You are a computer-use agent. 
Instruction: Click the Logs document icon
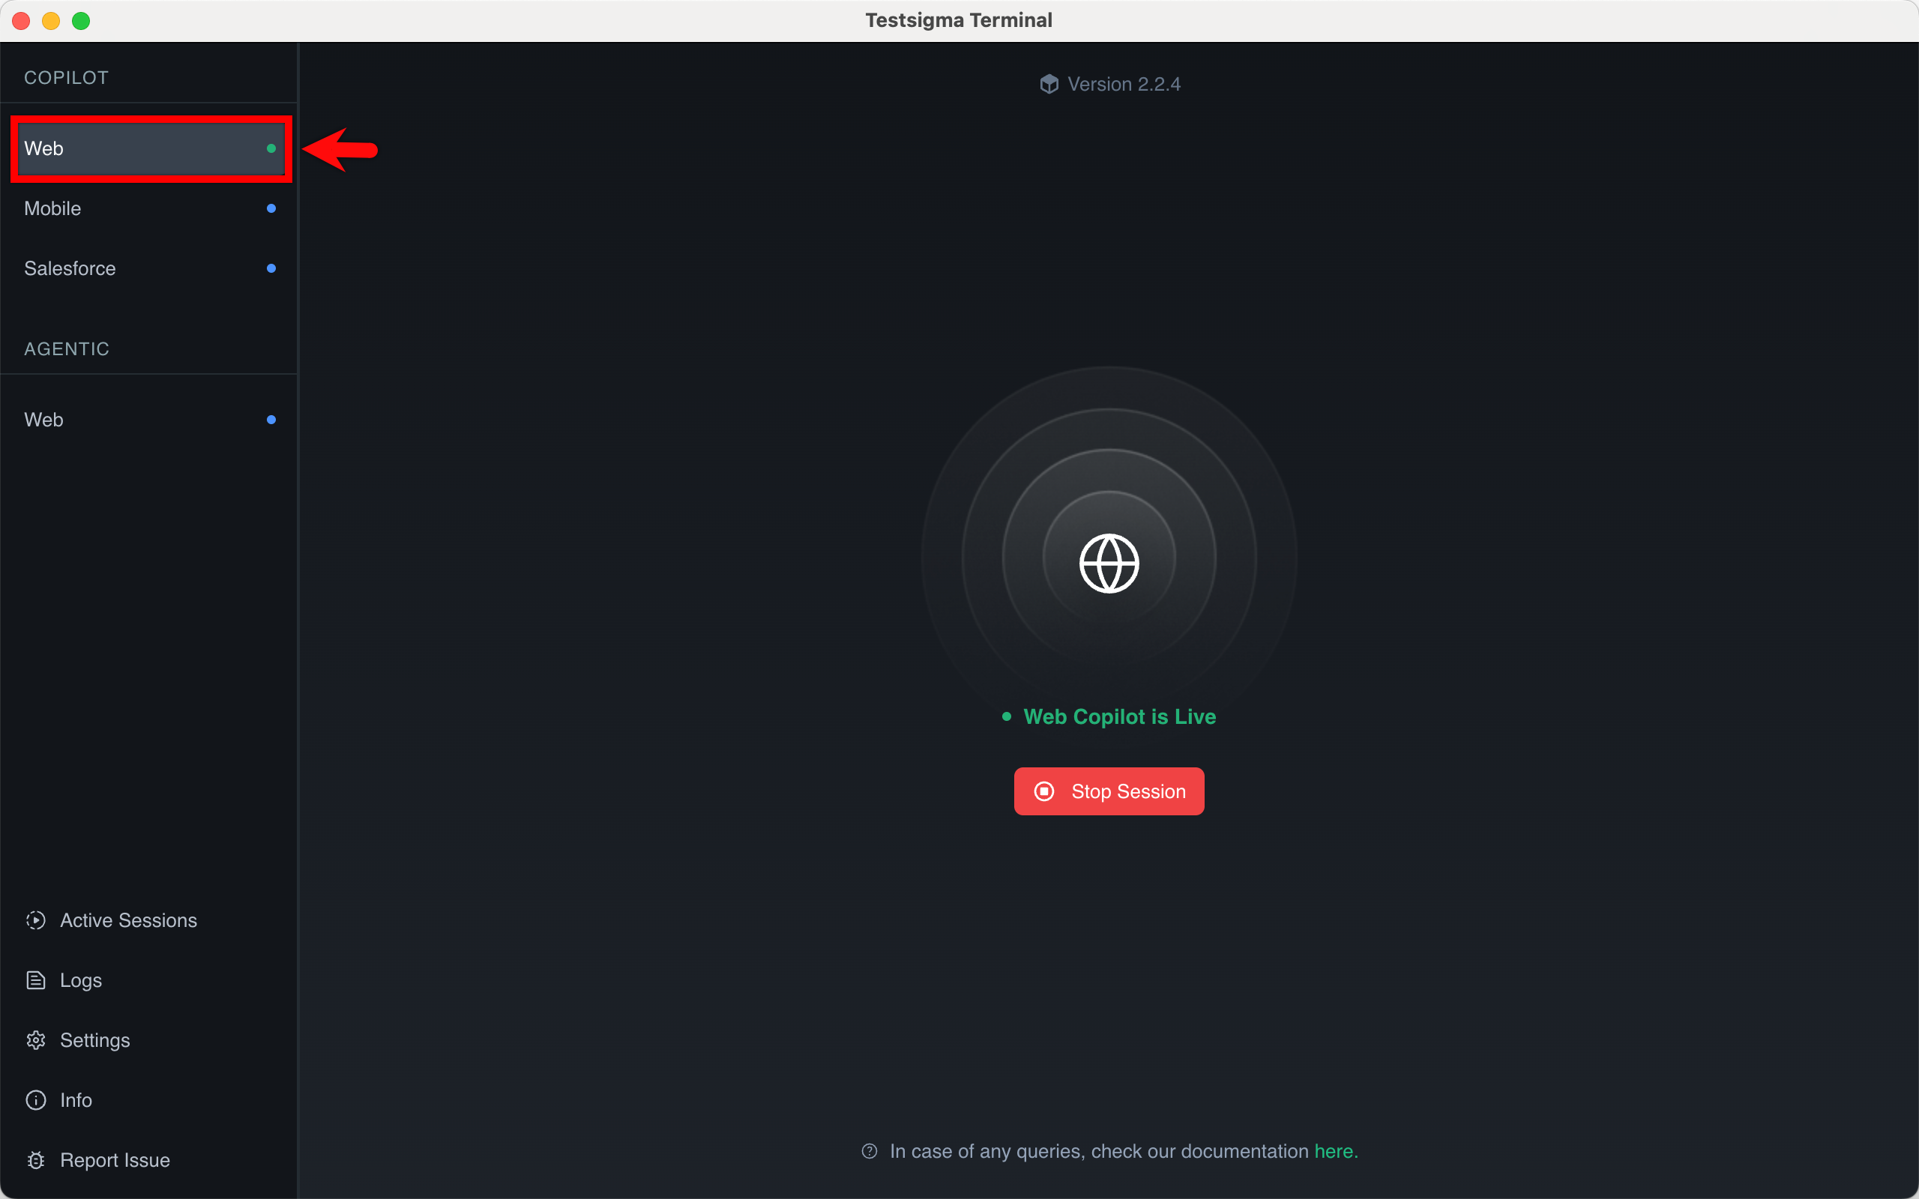coord(36,980)
